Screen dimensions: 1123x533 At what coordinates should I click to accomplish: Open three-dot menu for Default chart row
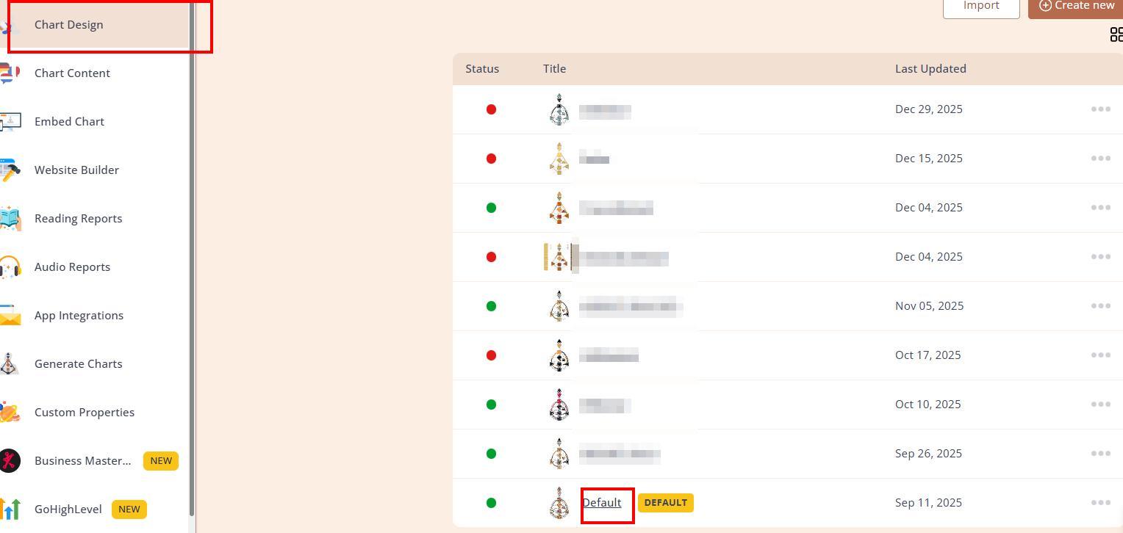(1100, 503)
